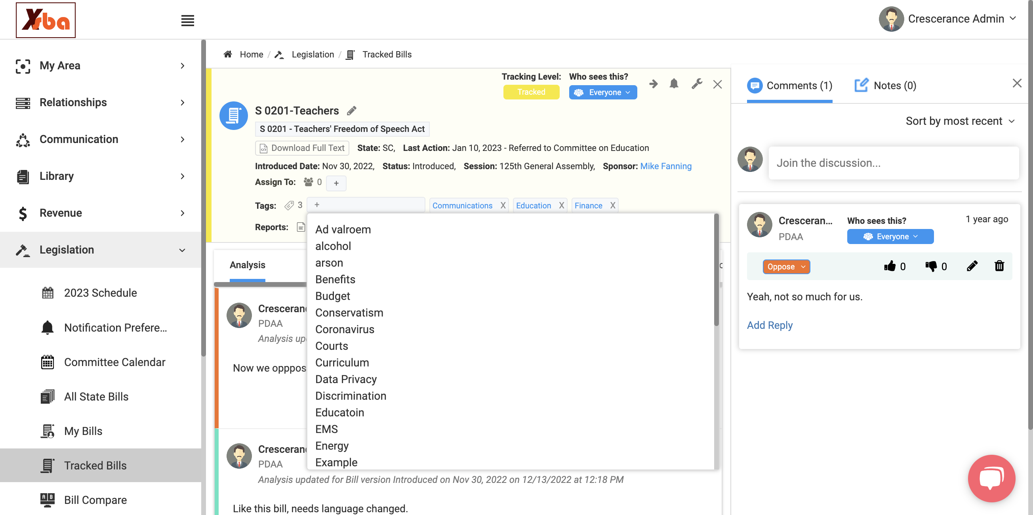Select alcohol tag option
The width and height of the screenshot is (1033, 515).
click(x=333, y=246)
